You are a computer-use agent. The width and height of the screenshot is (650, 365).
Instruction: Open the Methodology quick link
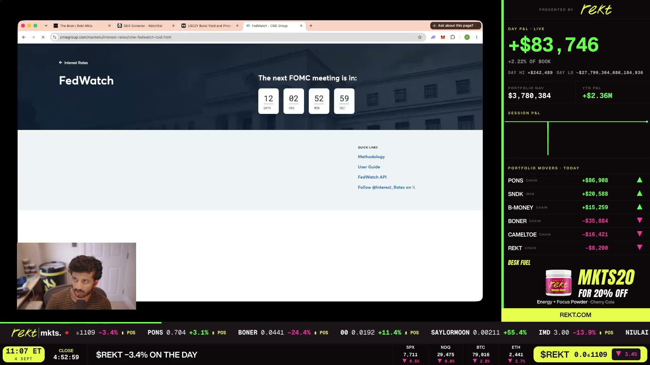371,157
